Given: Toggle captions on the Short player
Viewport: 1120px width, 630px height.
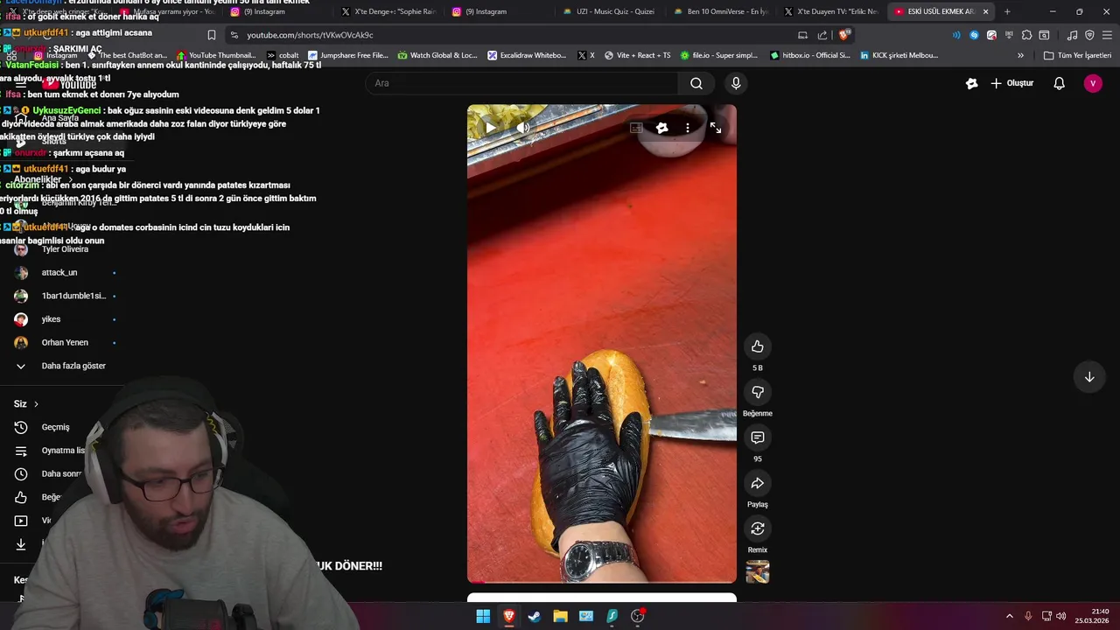Looking at the screenshot, I should 636,128.
